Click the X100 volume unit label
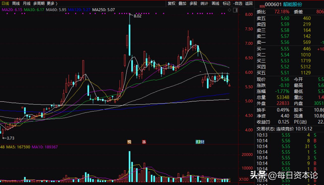 point(244,179)
